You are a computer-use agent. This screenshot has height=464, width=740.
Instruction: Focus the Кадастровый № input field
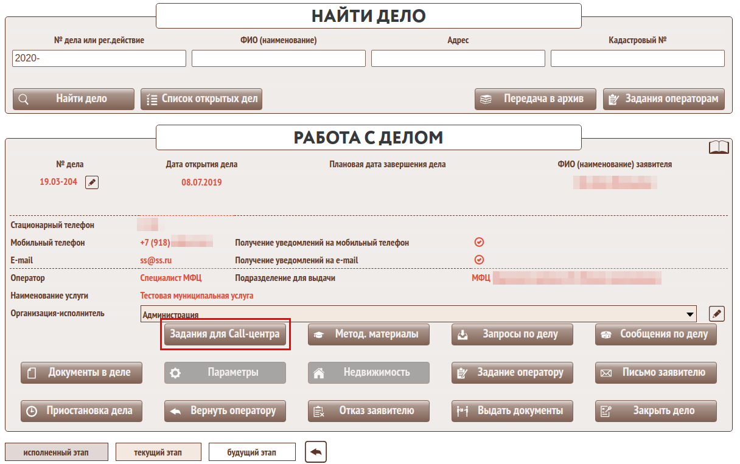click(x=637, y=58)
